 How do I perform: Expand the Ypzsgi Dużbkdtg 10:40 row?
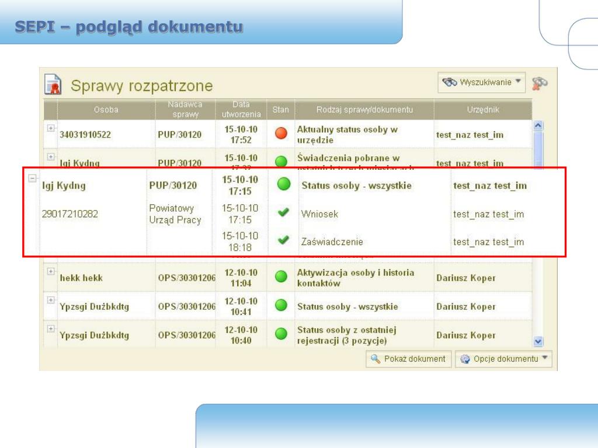pos(50,328)
